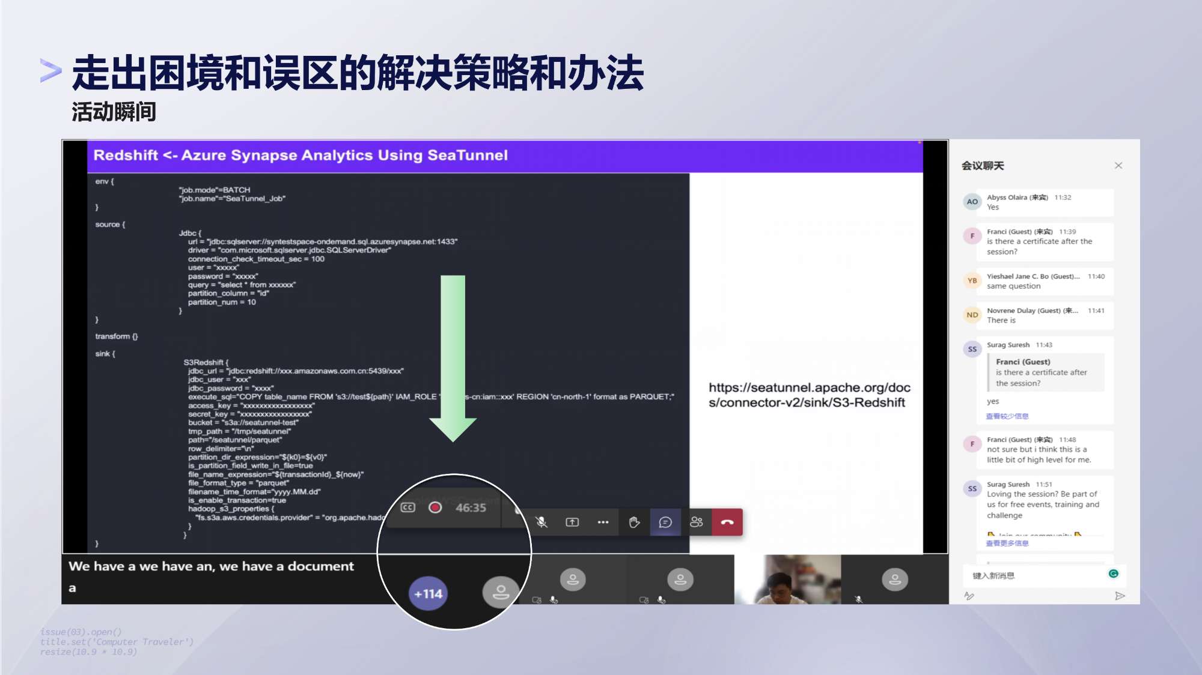The image size is (1202, 675).
Task: Expand the message via 查看更多信息
Action: [x=1007, y=543]
